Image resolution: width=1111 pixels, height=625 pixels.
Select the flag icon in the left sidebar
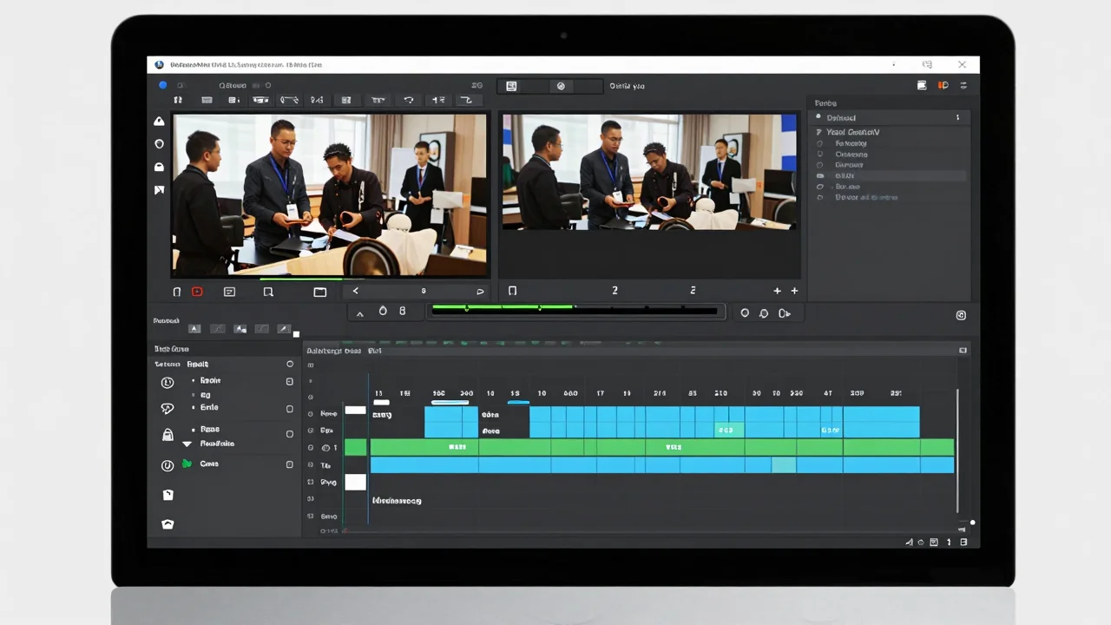(x=159, y=189)
